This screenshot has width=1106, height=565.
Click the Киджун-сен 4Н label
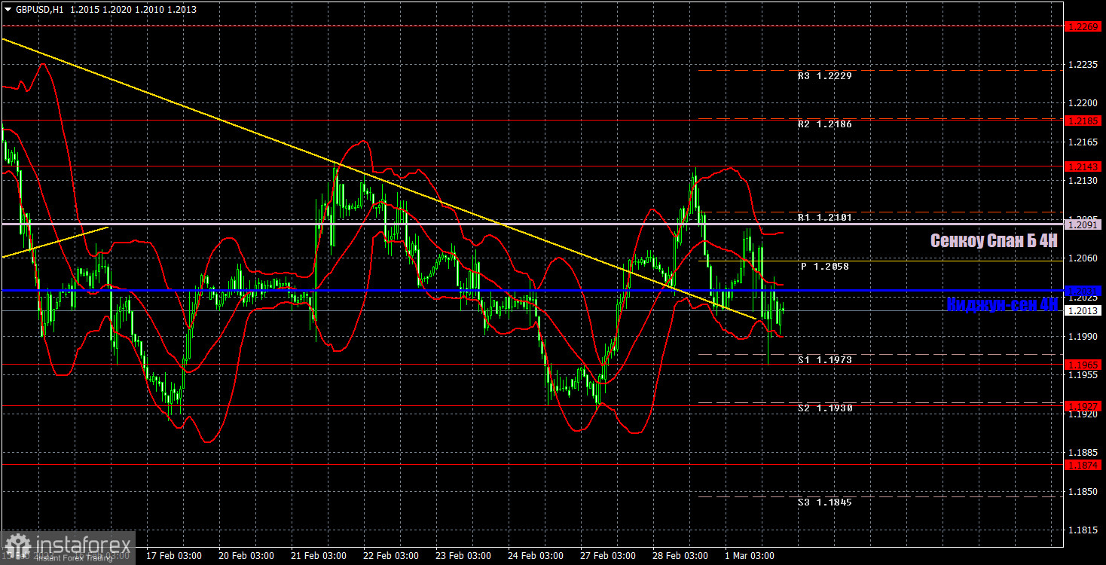click(1002, 304)
